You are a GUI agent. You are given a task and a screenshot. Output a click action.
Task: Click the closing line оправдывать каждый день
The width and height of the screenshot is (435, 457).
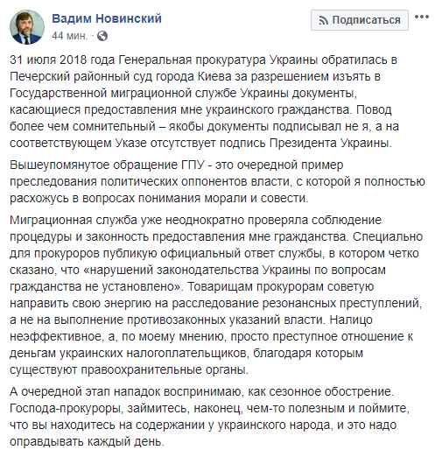point(88,442)
